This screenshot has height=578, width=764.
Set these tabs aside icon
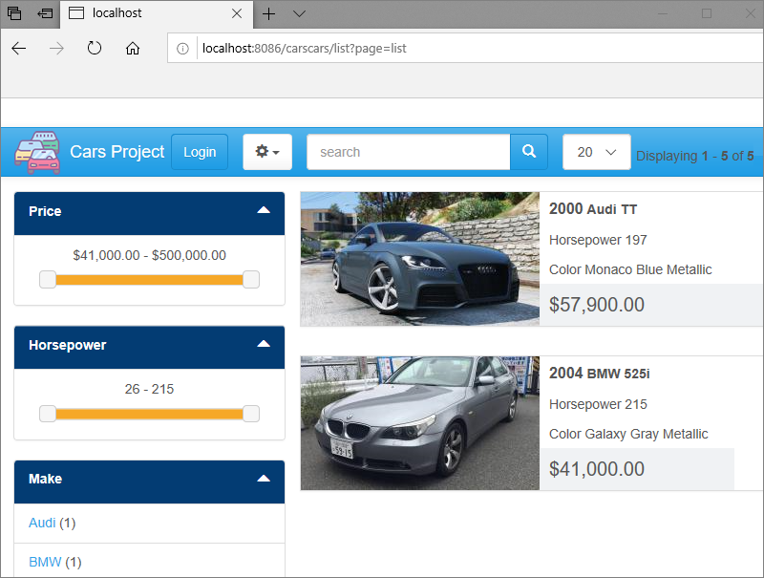coord(45,13)
